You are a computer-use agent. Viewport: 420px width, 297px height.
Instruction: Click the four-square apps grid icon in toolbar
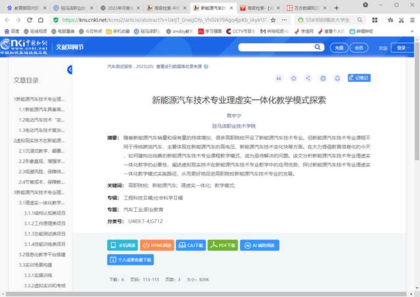pyautogui.click(x=375, y=20)
